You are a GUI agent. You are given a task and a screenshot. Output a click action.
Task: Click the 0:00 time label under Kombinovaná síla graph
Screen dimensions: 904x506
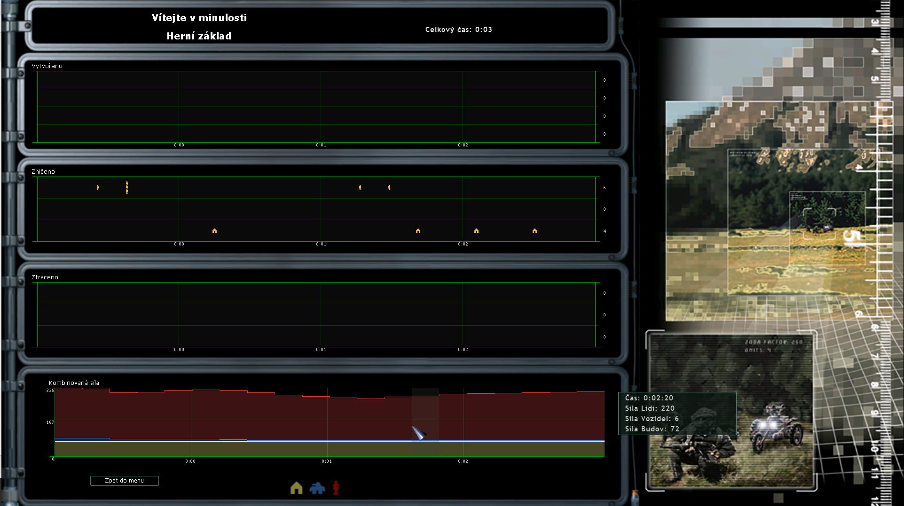190,461
